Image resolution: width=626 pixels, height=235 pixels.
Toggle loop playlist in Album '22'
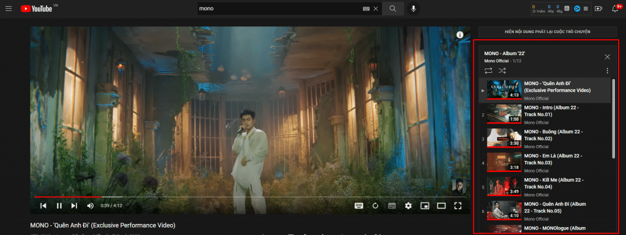point(488,71)
